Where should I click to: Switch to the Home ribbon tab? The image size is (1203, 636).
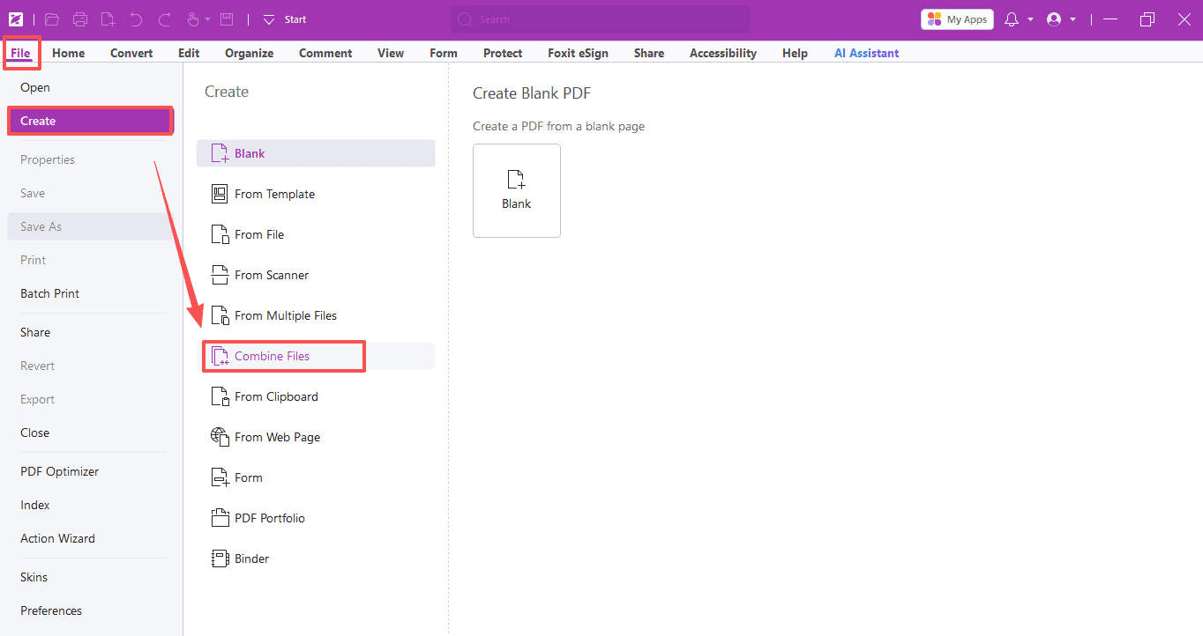[x=69, y=53]
